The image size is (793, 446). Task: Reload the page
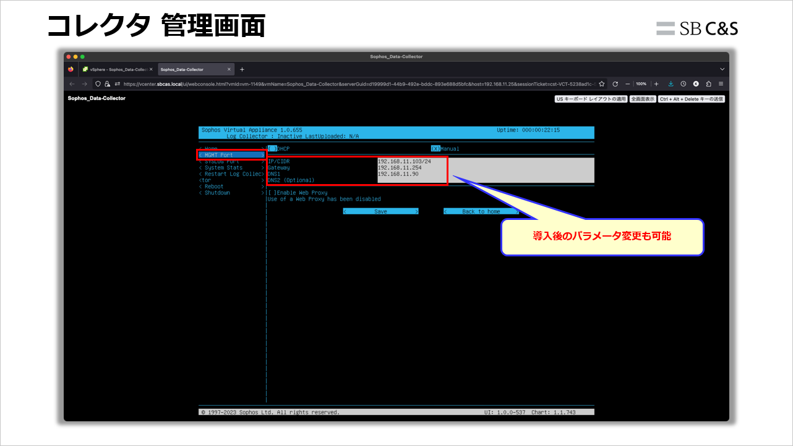[615, 84]
